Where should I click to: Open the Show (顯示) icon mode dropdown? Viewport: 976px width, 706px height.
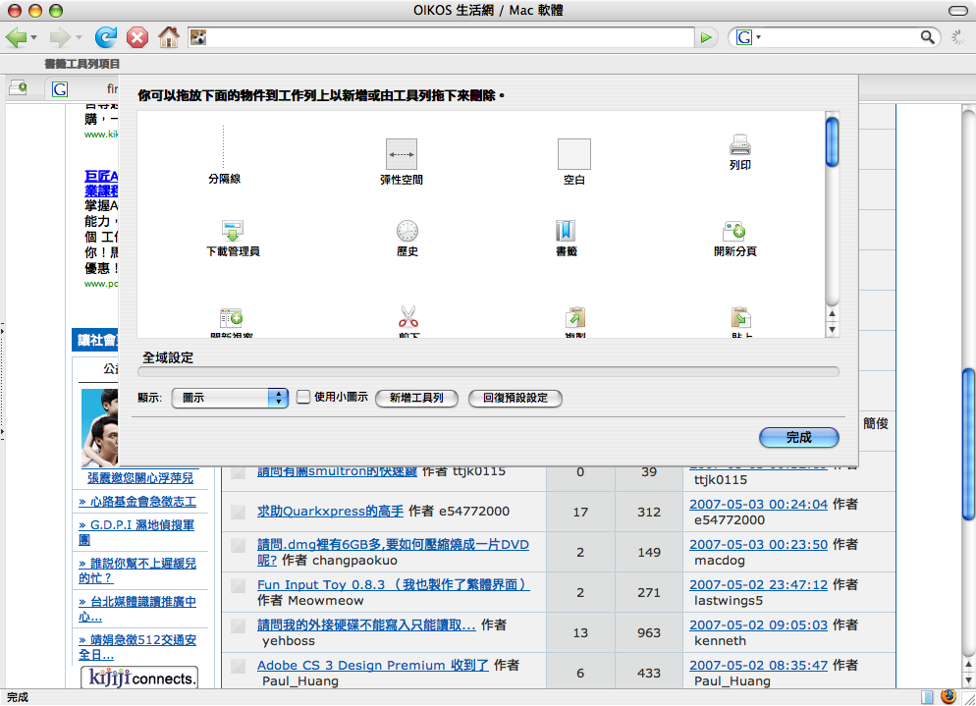pyautogui.click(x=229, y=398)
